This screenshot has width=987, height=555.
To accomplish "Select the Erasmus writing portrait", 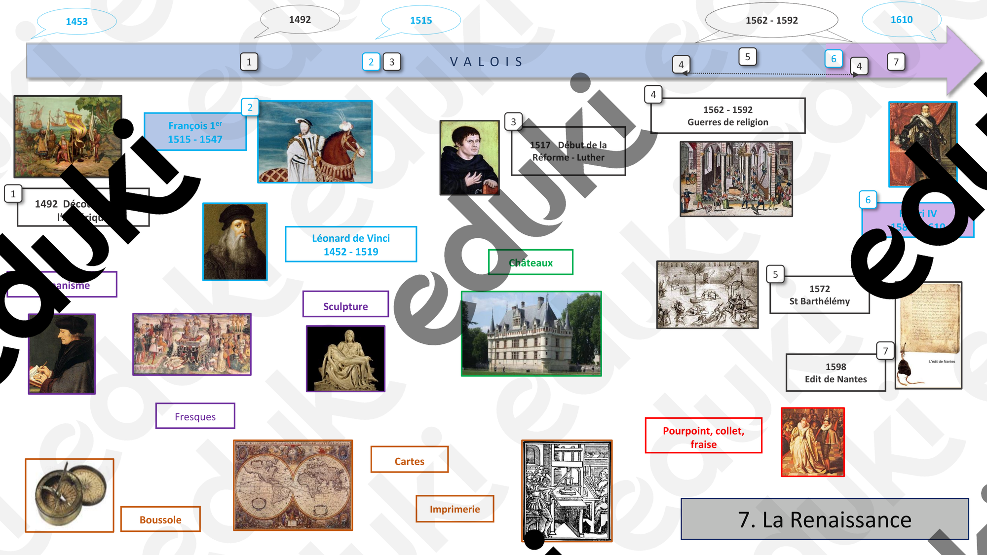I will click(x=62, y=354).
